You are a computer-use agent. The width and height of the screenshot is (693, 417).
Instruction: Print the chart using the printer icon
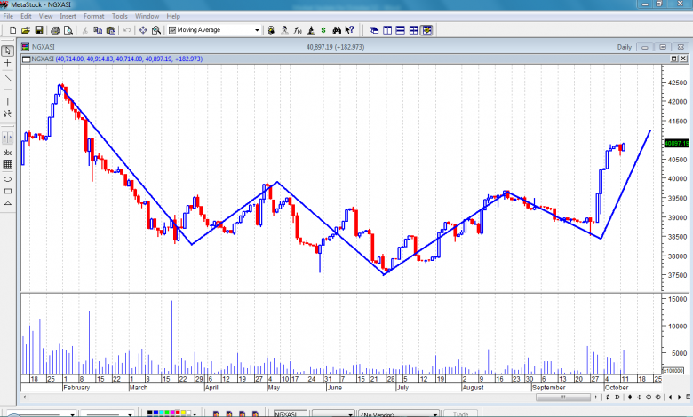(55, 30)
